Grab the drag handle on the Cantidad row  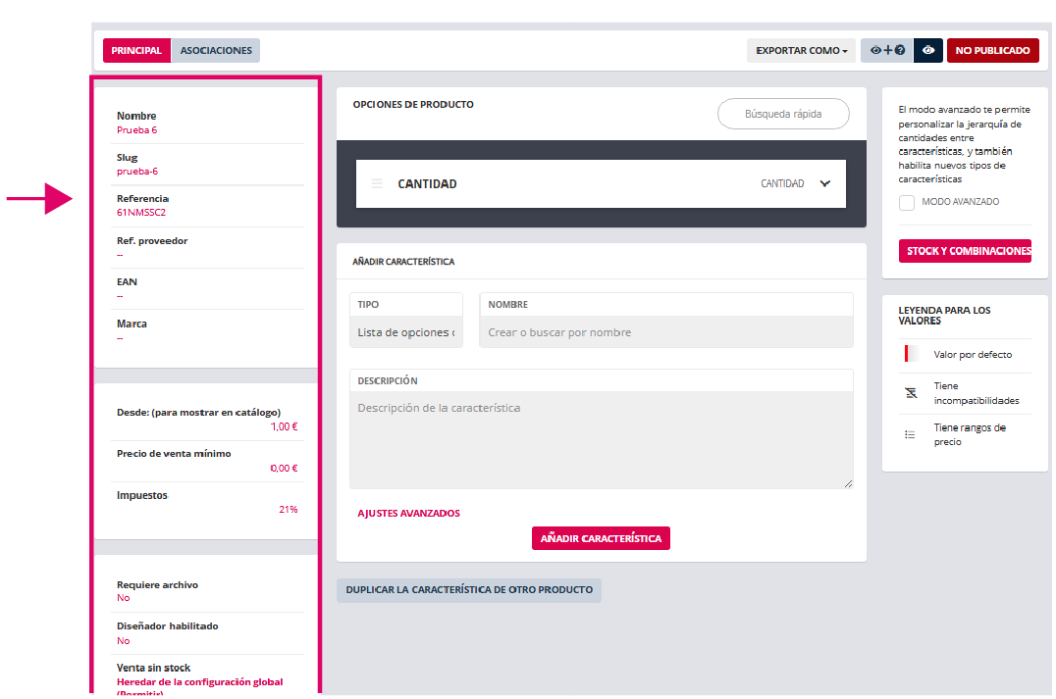(x=377, y=183)
